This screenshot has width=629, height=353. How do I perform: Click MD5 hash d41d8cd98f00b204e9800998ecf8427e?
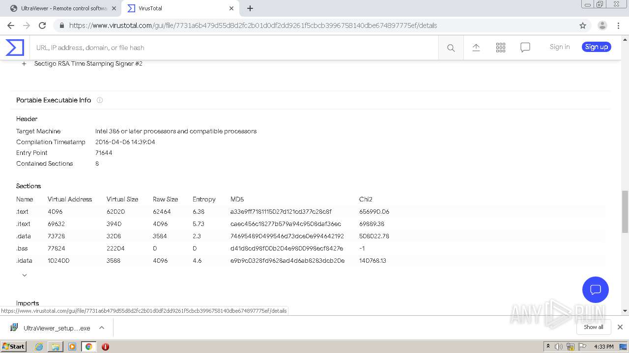[x=287, y=249]
